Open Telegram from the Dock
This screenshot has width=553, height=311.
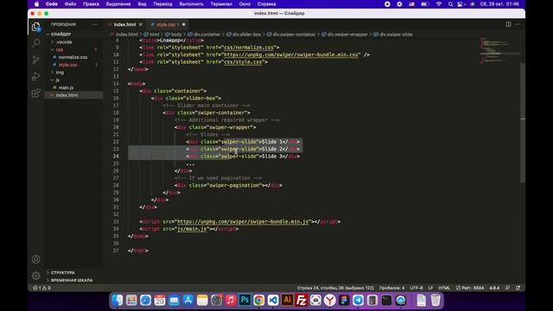pos(358,300)
